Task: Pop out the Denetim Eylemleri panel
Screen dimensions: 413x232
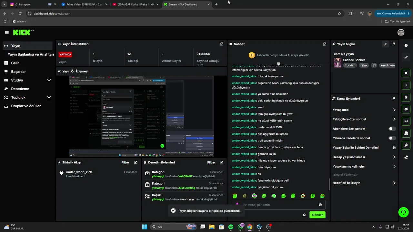Action: tap(221, 162)
